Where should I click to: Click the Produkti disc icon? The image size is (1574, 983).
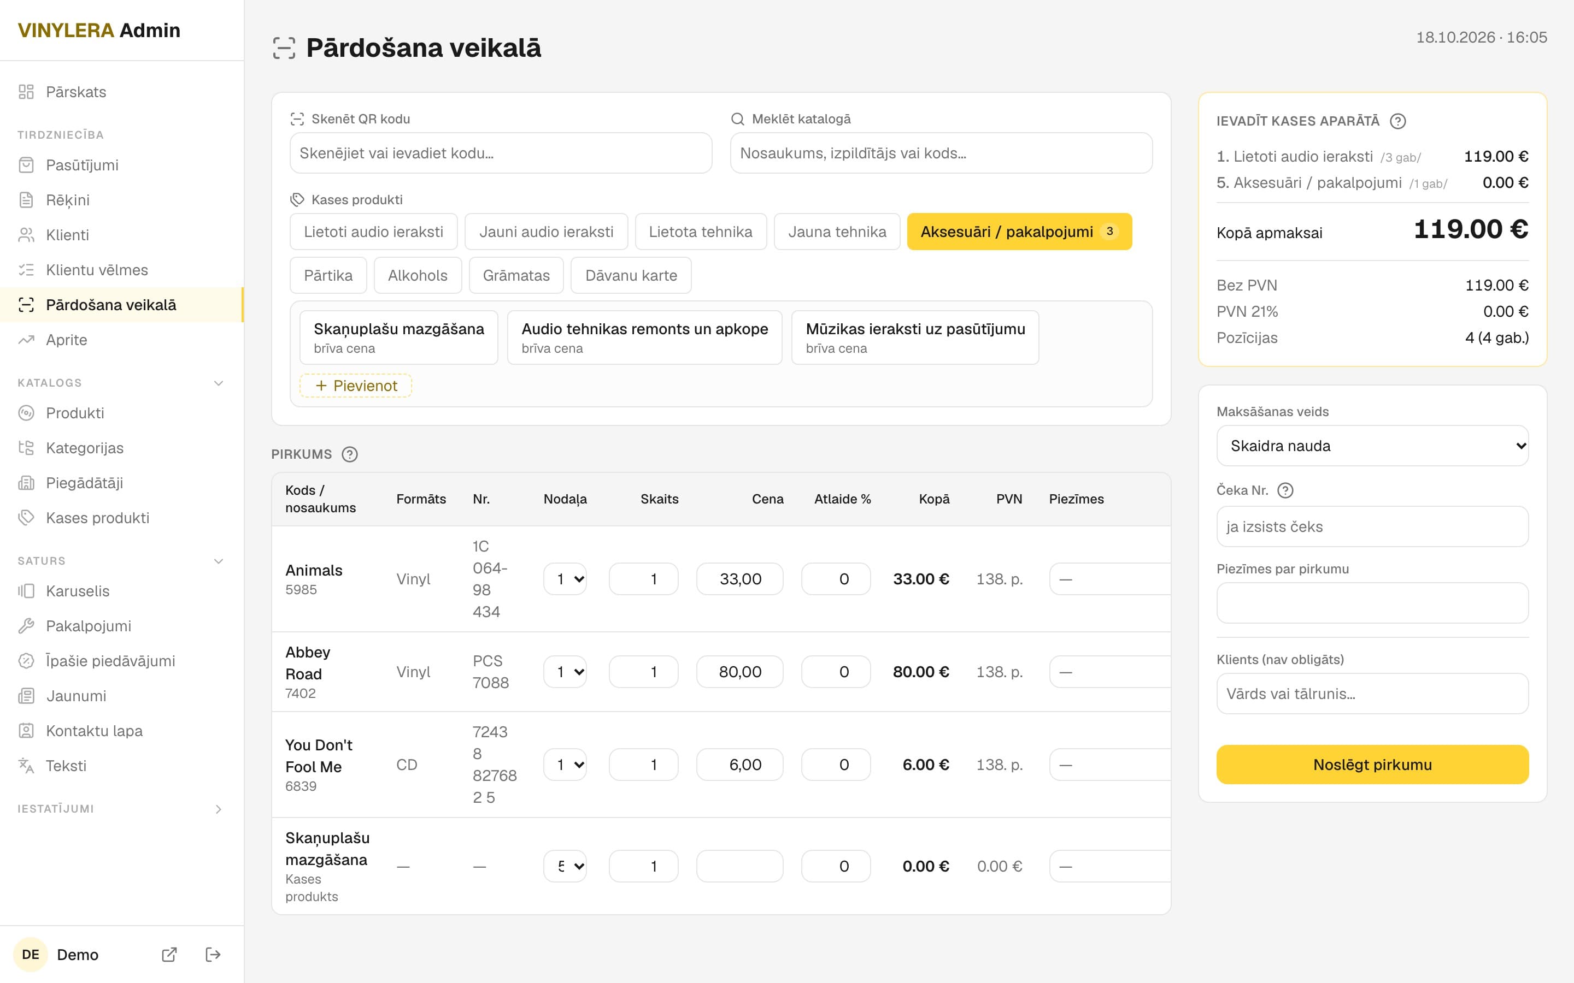pos(26,413)
